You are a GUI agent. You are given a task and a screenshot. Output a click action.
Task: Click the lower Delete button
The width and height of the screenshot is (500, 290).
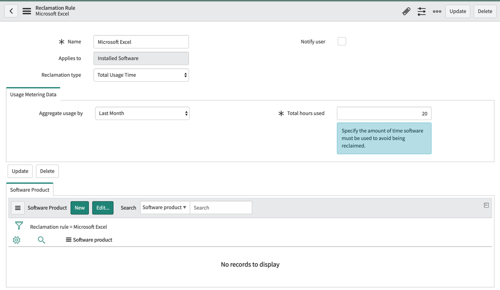click(x=47, y=171)
